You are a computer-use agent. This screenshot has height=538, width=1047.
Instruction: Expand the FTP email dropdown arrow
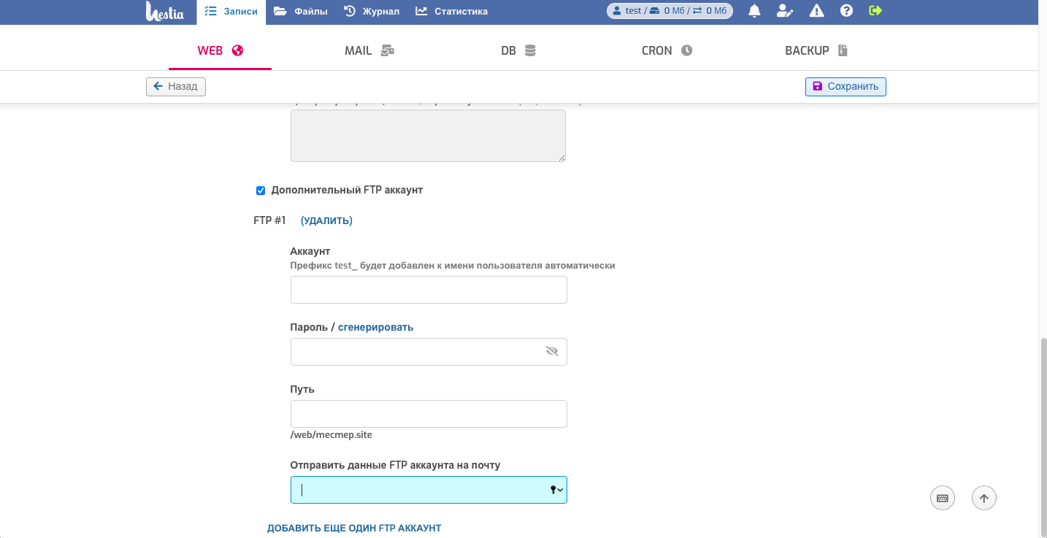(x=560, y=490)
